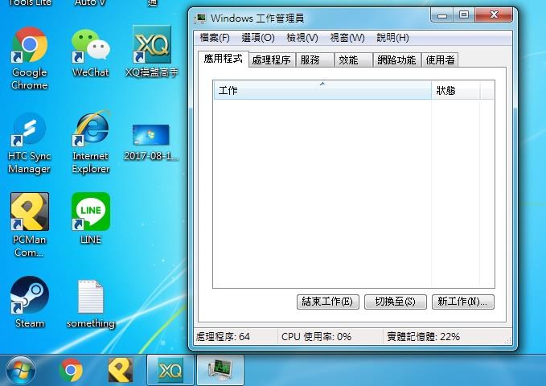
Task: Open Google Chrome desktop shortcut
Action: click(30, 57)
